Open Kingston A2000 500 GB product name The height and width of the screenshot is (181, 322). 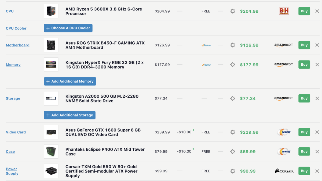coord(102,98)
